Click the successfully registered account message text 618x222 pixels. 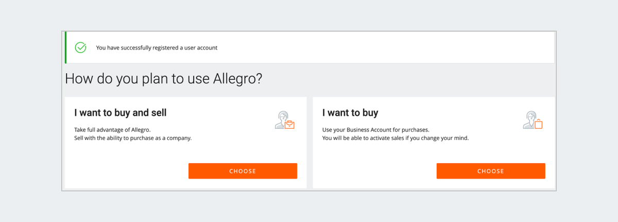157,48
